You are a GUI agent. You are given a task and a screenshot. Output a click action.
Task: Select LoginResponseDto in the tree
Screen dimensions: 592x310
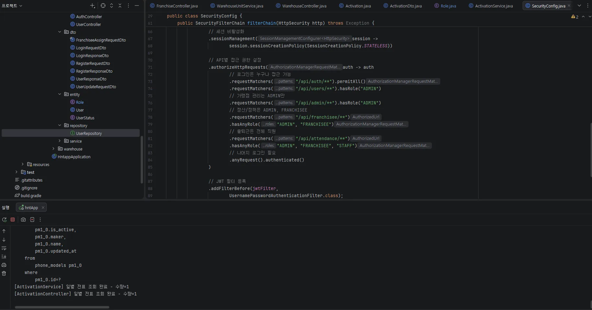89,55
